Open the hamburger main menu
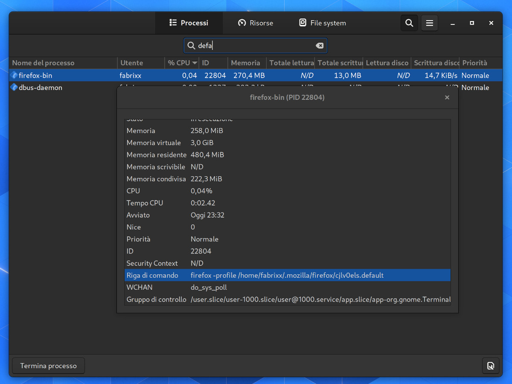 [430, 23]
